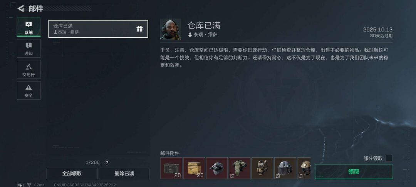
Task: Click the 全部领取 button
Action: click(x=72, y=174)
